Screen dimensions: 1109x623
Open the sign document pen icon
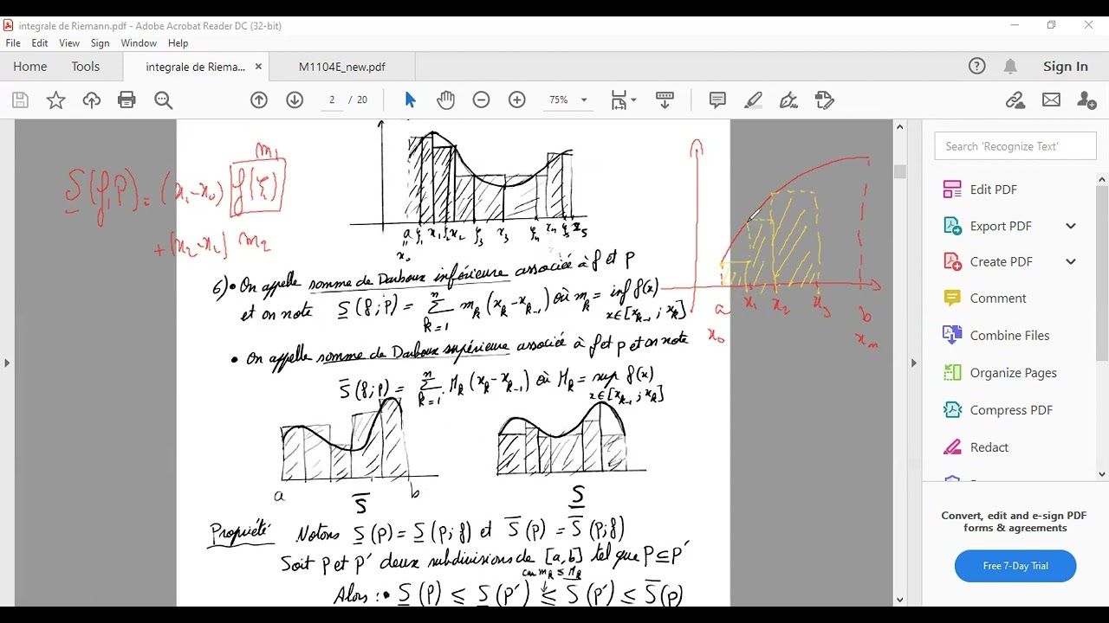click(788, 100)
